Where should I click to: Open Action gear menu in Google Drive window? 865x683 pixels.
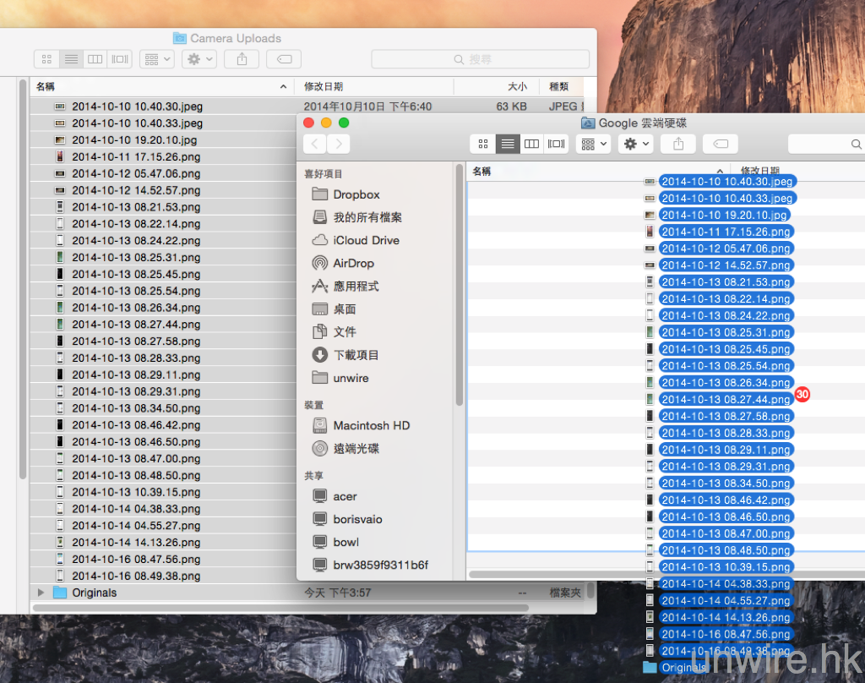[x=635, y=144]
